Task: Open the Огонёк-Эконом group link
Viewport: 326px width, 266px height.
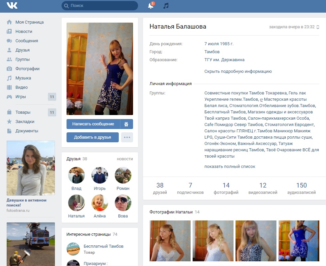Action: point(220,144)
